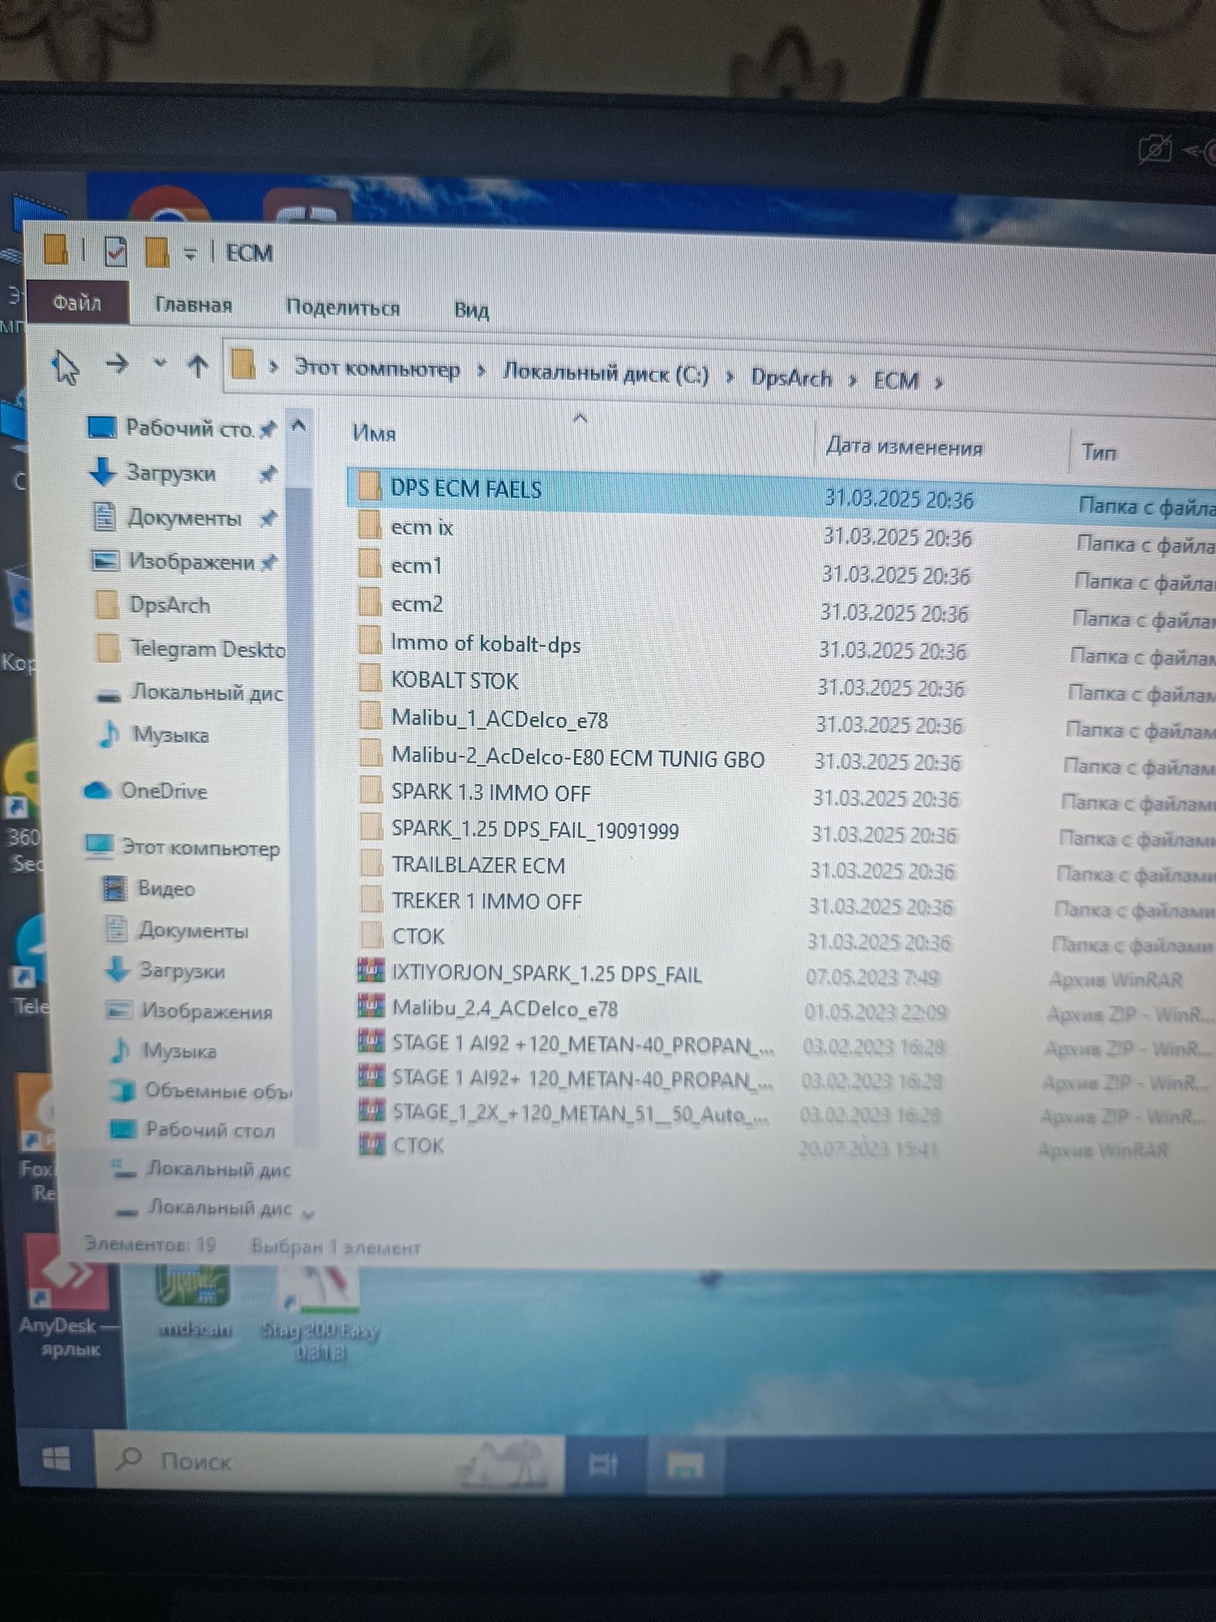Open the Stag 200 Easy desktop shortcut
1216x1622 pixels.
320,1314
